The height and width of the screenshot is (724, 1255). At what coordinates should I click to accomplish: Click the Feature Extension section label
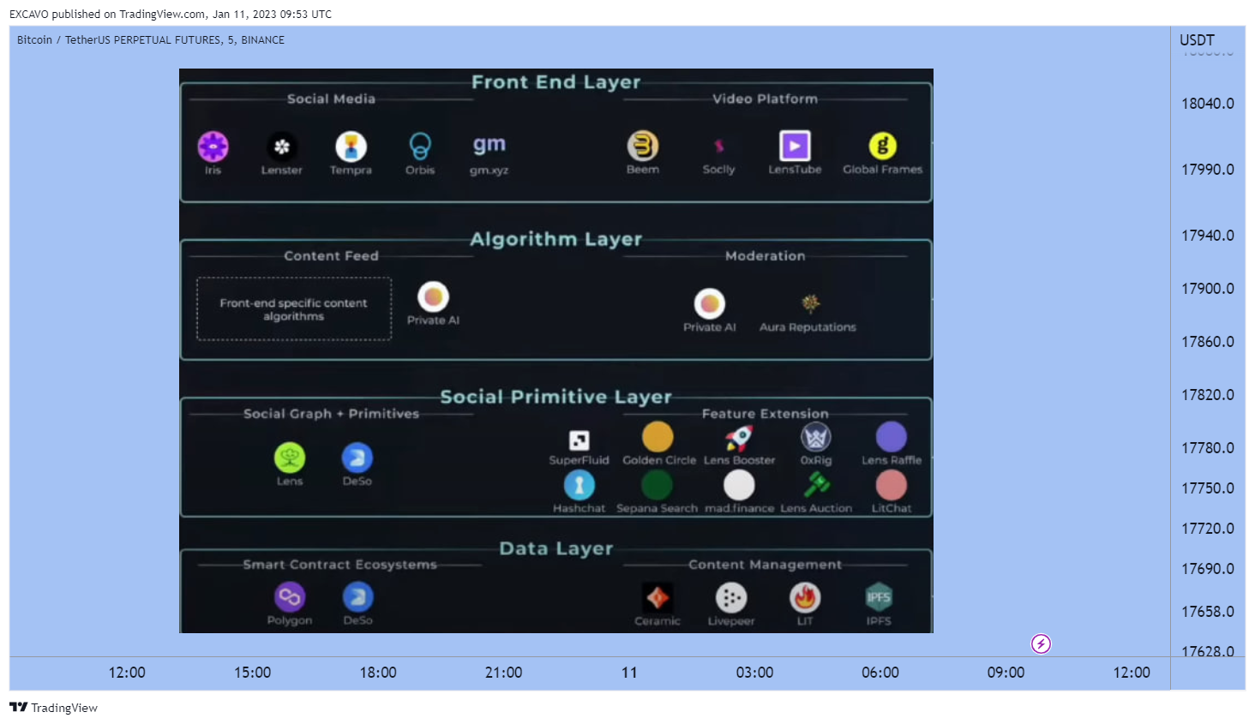pos(766,414)
